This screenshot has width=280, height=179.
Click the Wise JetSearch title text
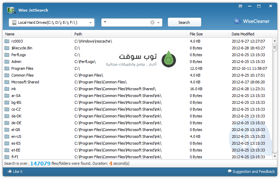point(33,10)
